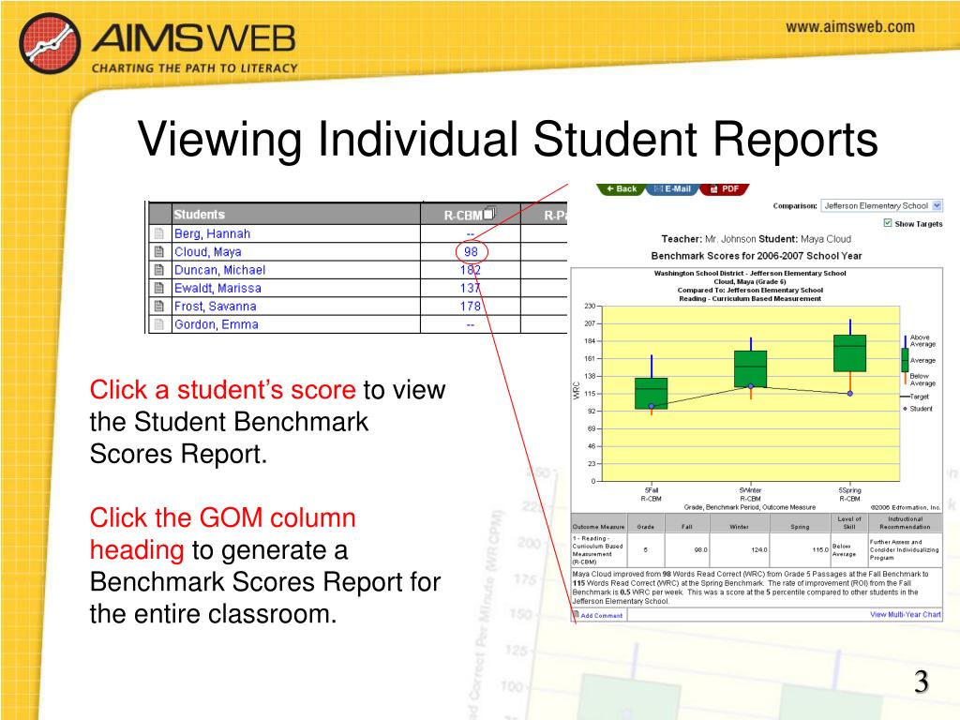The width and height of the screenshot is (960, 720).
Task: Click the Benchmark Scores for 2006-2007 heading
Action: pyautogui.click(x=757, y=256)
